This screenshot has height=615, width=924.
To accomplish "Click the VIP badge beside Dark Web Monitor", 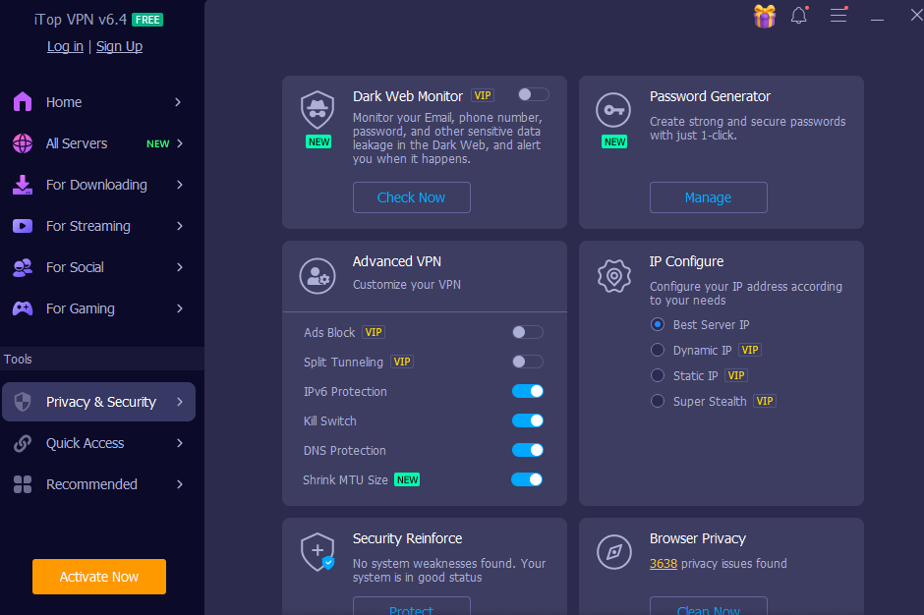I will (x=483, y=95).
